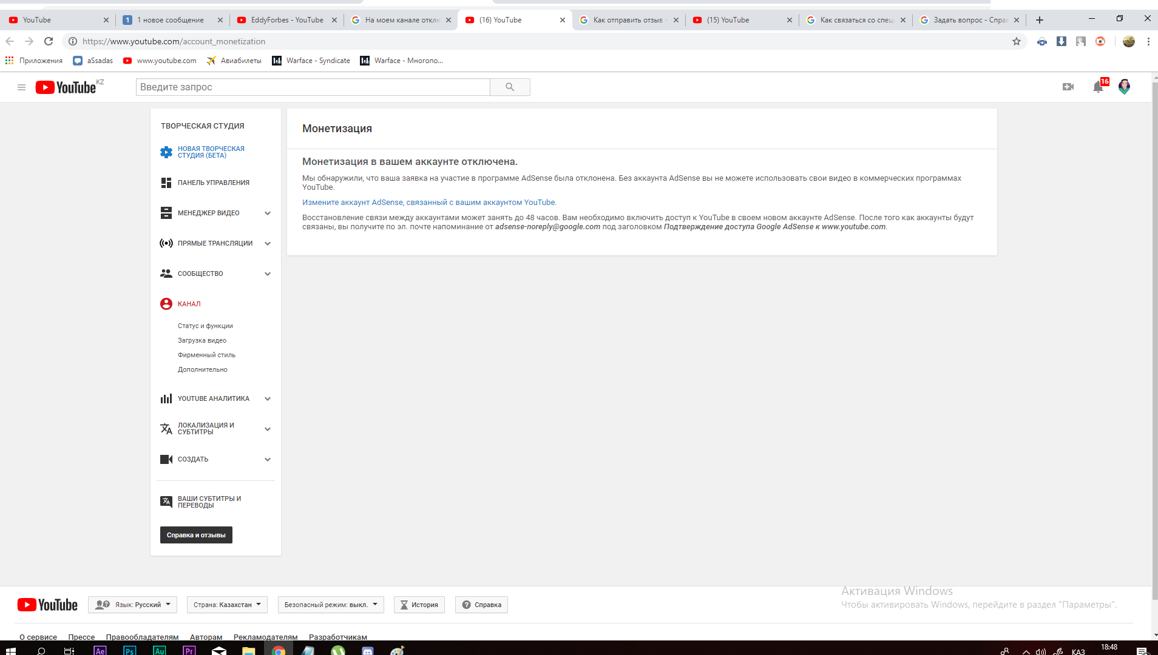1158x655 pixels.
Task: Click the download extension icon in toolbar
Action: 1061,41
